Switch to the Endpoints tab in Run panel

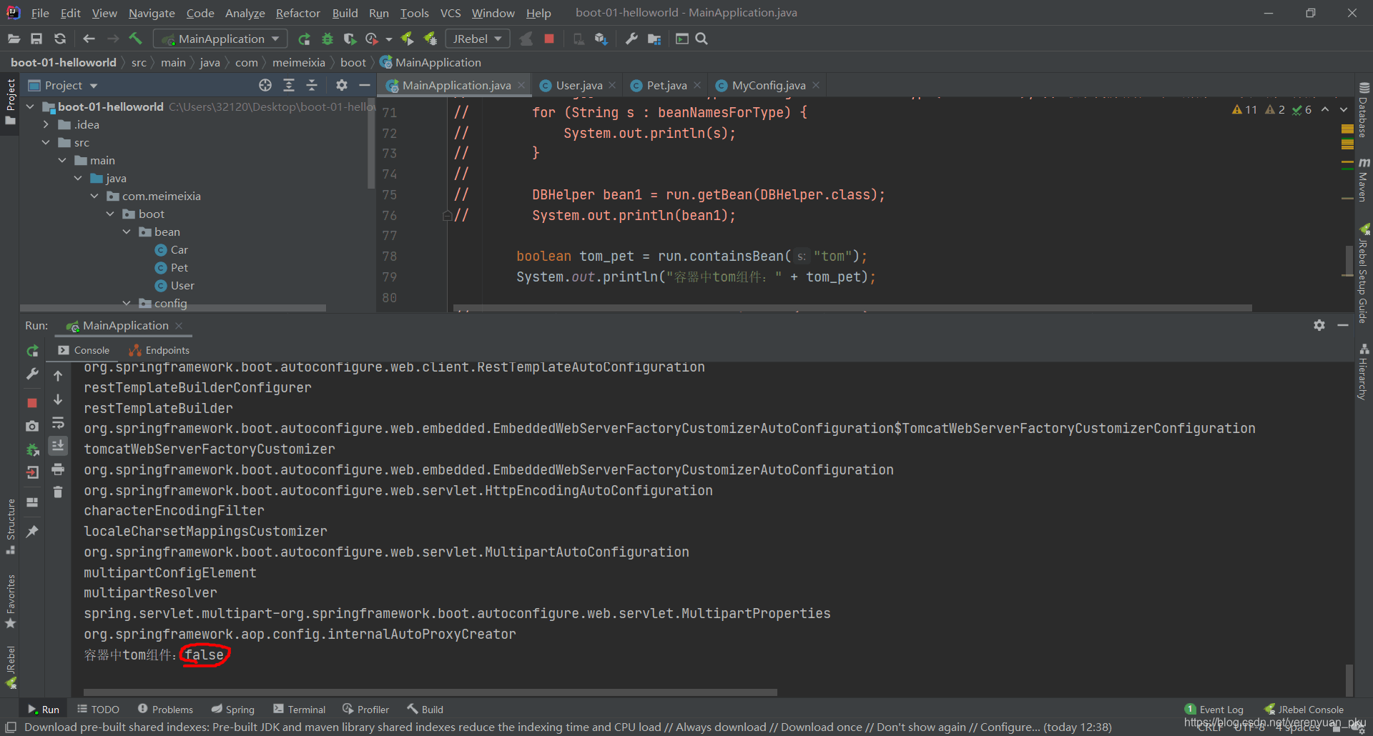pyautogui.click(x=159, y=350)
